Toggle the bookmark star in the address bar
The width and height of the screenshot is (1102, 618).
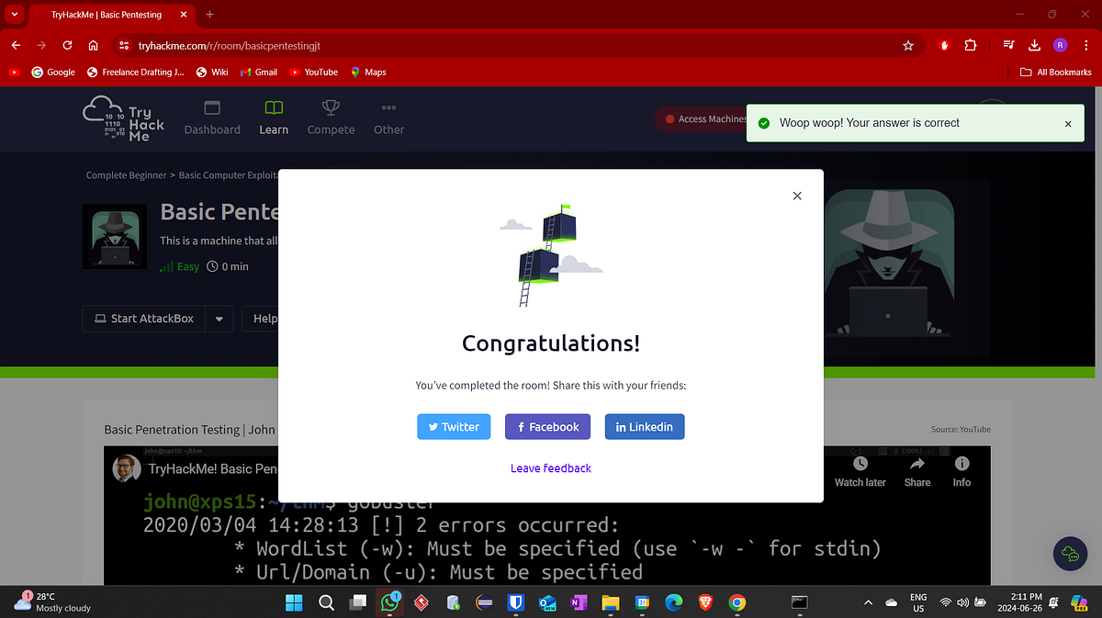coord(907,44)
